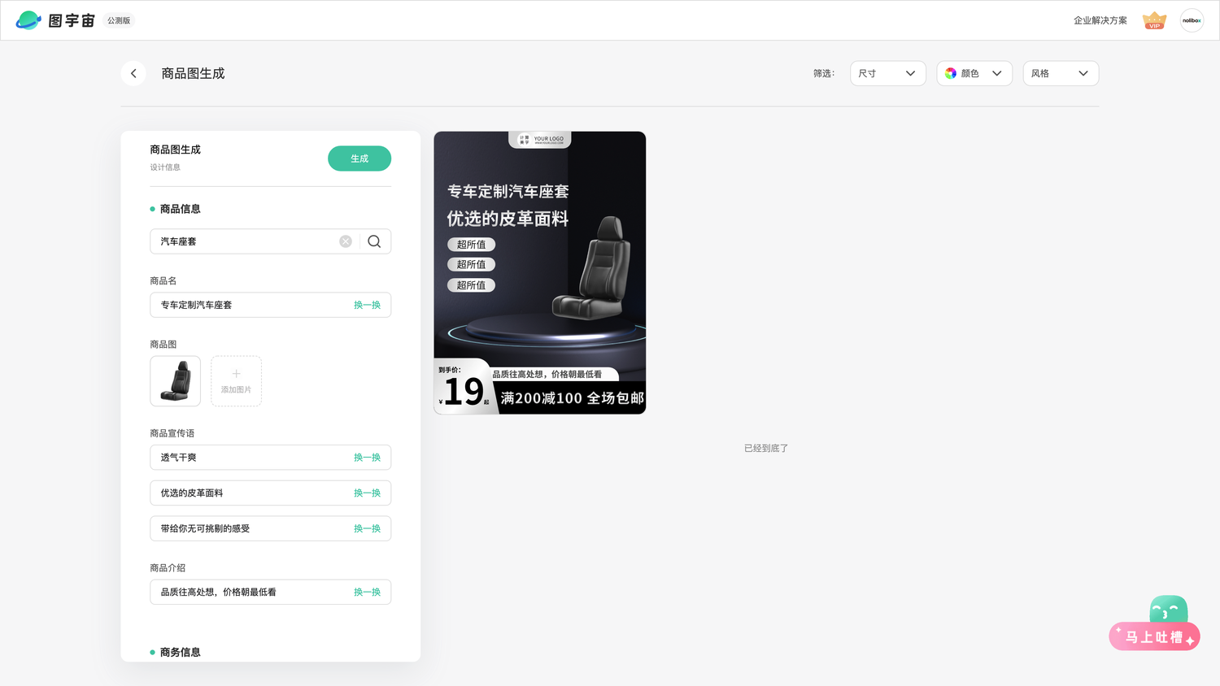Image resolution: width=1220 pixels, height=686 pixels.
Task: Open 企业解决方案 link
Action: 1100,20
